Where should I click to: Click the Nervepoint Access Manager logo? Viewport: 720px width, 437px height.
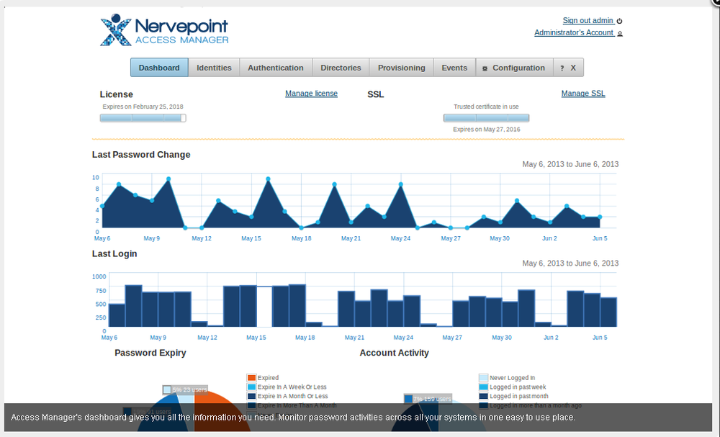164,30
